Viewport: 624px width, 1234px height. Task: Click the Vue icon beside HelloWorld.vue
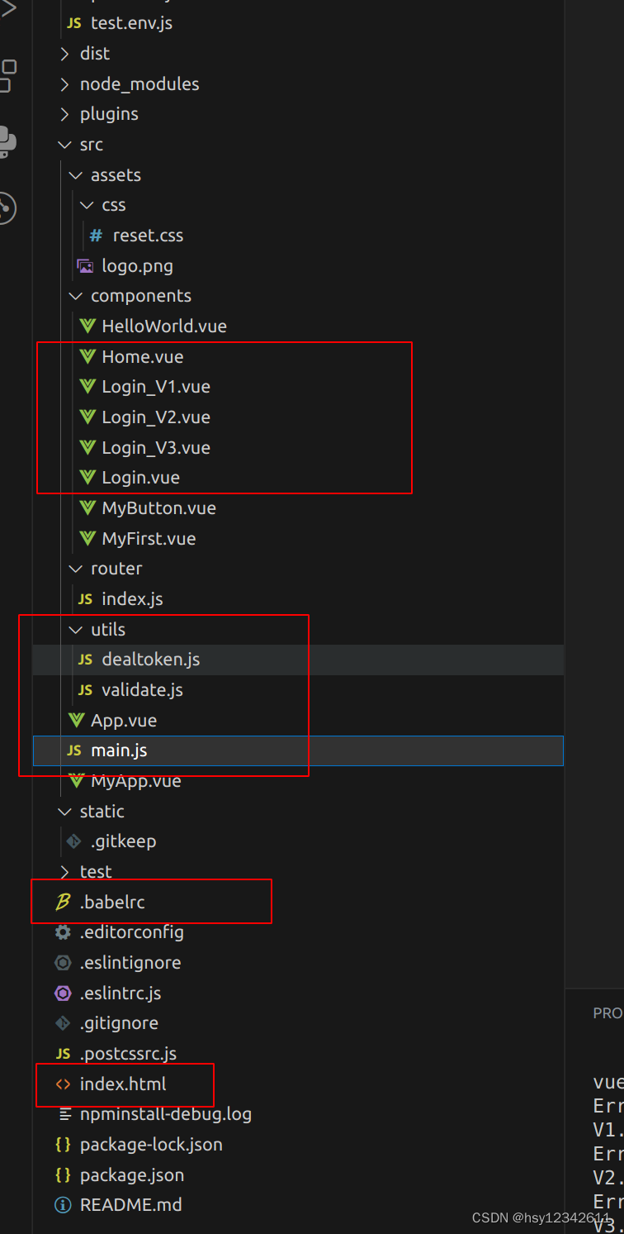(87, 326)
